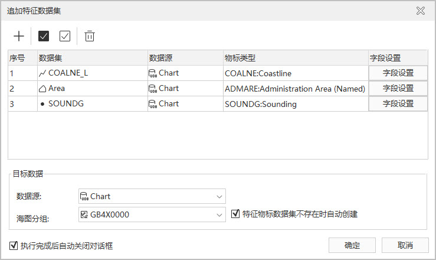
Task: Click the add dataset plus icon
Action: [19, 36]
